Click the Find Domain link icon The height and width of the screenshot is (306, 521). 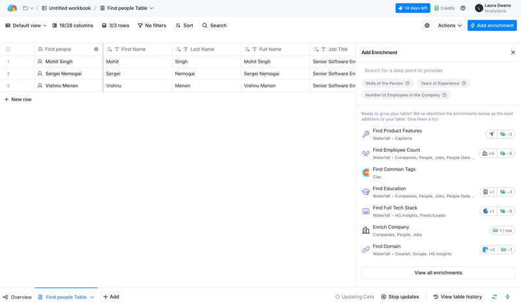click(x=366, y=249)
